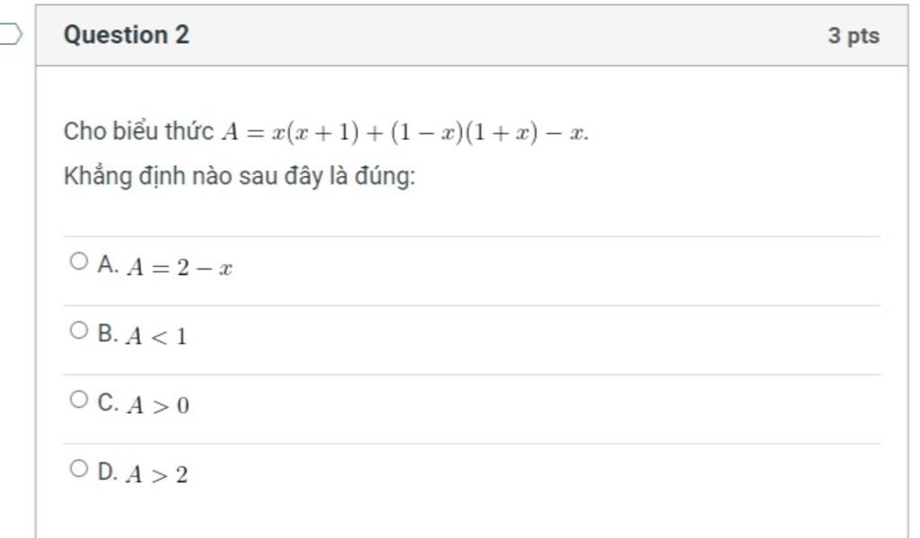This screenshot has width=920, height=538.
Task: Click the answer text A < 1
Action: 156,336
